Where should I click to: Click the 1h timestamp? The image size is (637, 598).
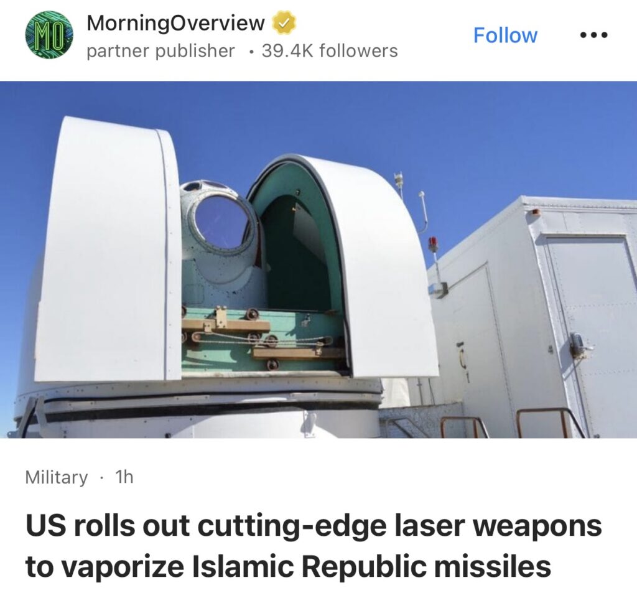point(124,477)
